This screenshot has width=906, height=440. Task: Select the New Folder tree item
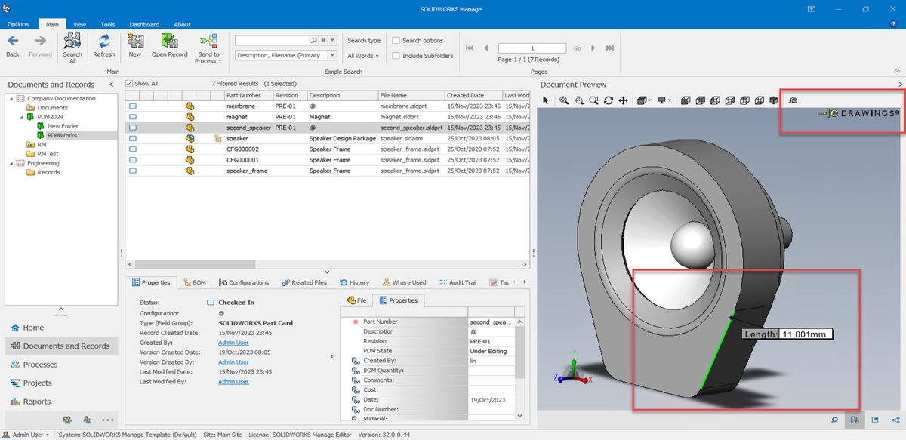coord(63,126)
